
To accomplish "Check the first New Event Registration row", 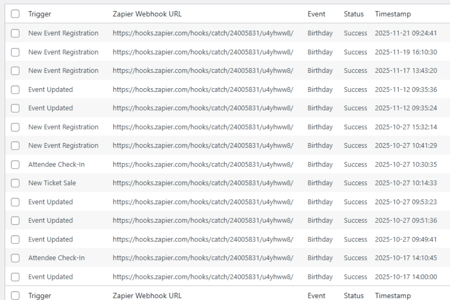I will pyautogui.click(x=15, y=33).
